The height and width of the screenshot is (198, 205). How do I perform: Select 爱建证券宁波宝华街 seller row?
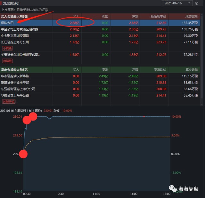(x=100, y=83)
